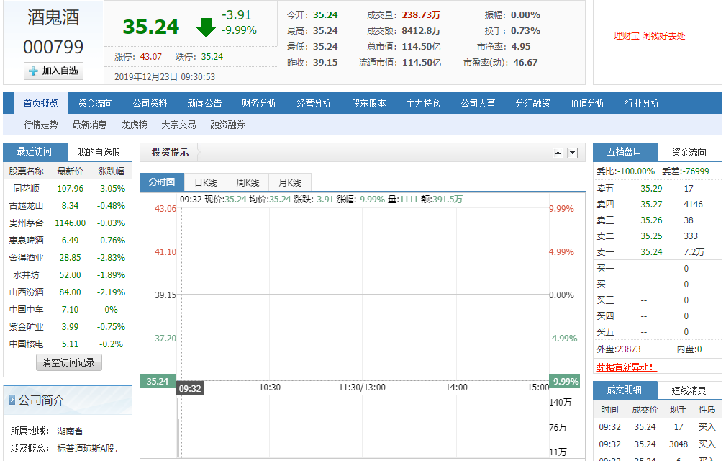This screenshot has height=461, width=726.
Task: Click the 09:32 time marker on chart
Action: 190,388
